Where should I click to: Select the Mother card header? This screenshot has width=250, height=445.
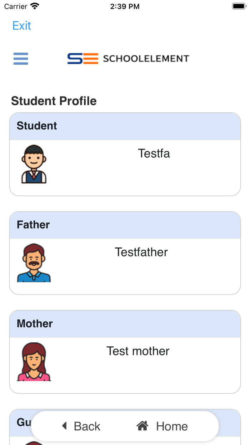coord(125,324)
